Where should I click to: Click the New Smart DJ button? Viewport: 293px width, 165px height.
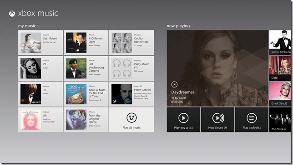[x=217, y=120]
